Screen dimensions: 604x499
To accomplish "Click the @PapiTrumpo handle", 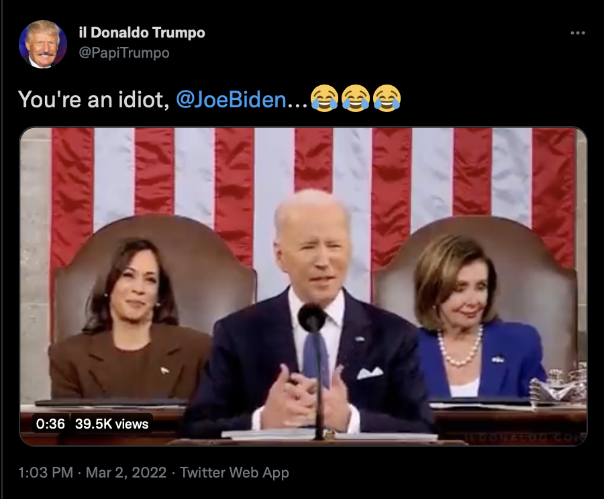I will 124,53.
